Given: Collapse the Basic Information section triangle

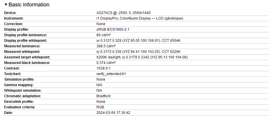Looking at the screenshot, I should pos(6,5).
